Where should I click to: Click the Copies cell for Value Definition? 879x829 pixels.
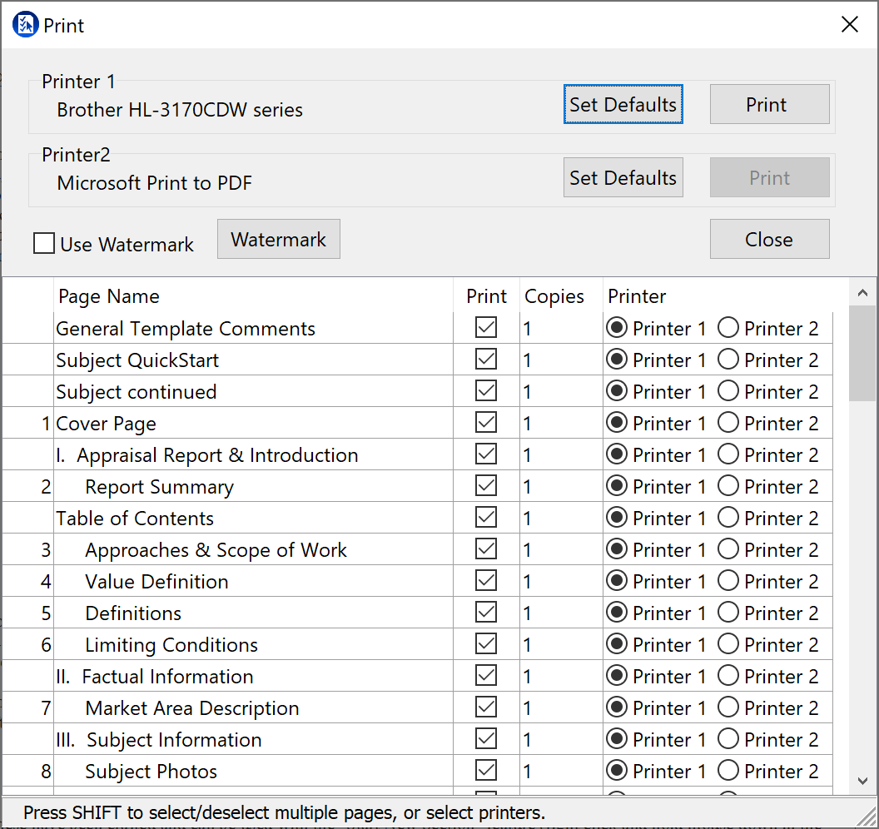559,581
